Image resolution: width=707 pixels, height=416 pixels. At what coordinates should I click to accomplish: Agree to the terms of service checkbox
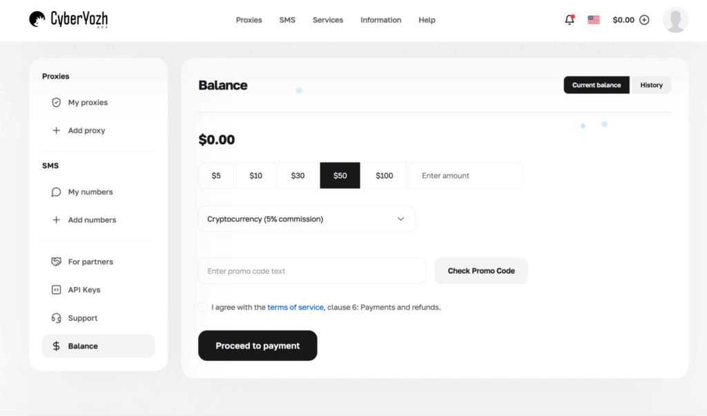click(x=202, y=306)
